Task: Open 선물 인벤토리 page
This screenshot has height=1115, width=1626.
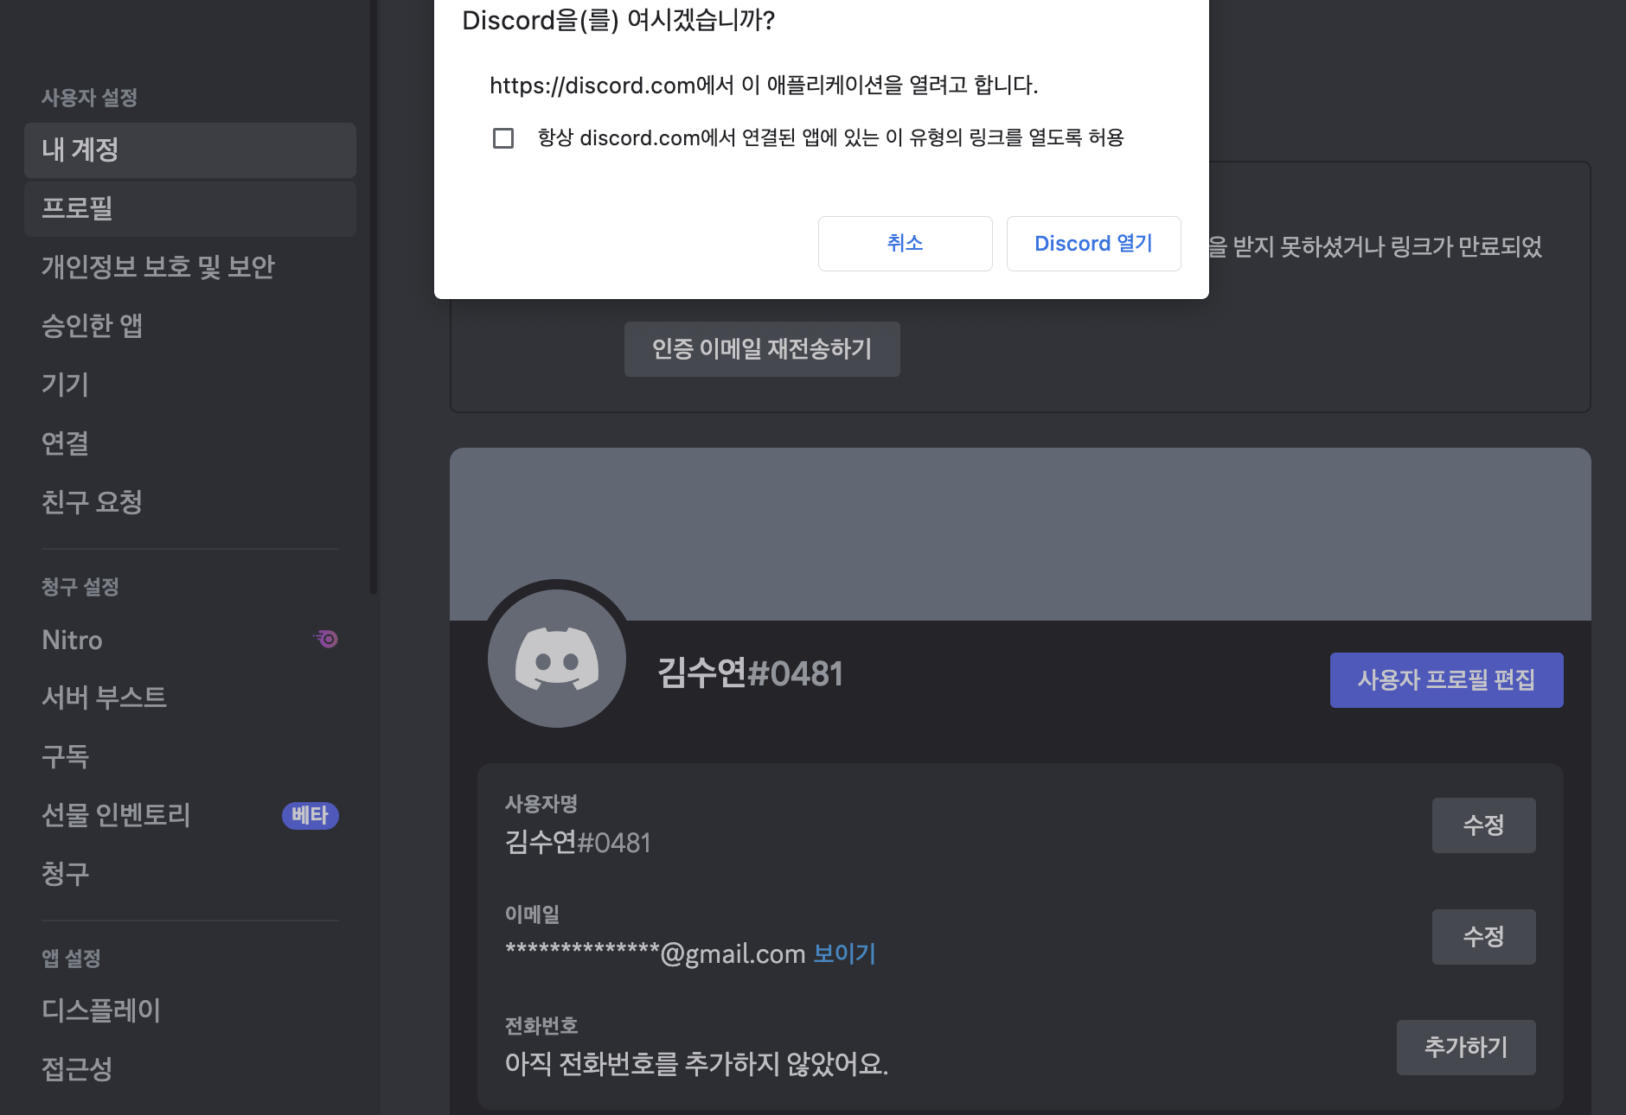Action: 190,815
